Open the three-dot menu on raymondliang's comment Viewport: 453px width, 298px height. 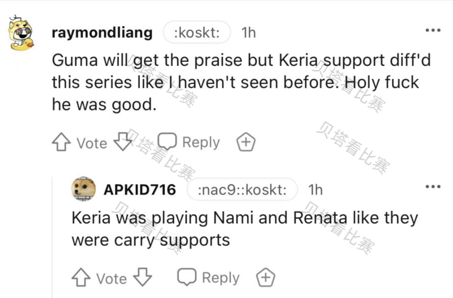click(x=432, y=31)
